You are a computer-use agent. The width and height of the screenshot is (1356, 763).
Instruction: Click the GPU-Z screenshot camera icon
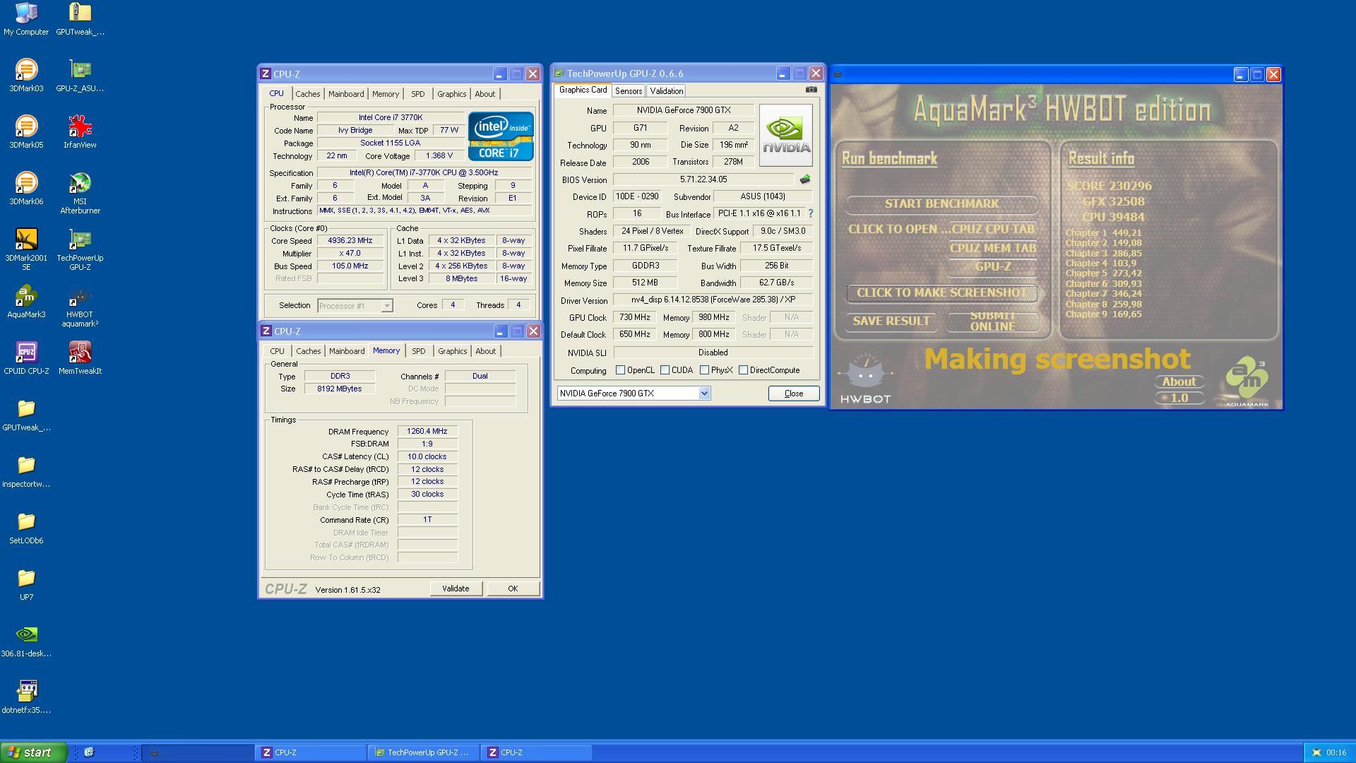[x=811, y=90]
